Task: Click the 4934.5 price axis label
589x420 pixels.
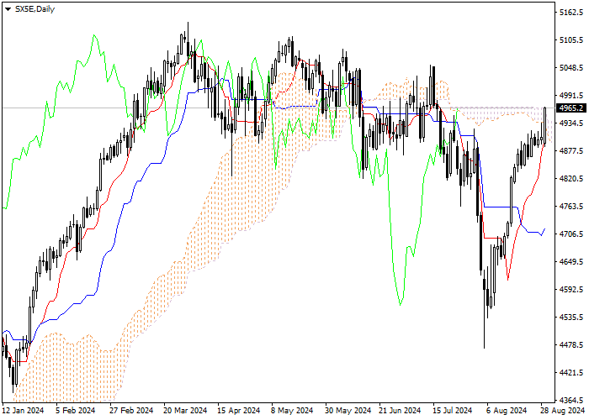Action: pyautogui.click(x=571, y=123)
